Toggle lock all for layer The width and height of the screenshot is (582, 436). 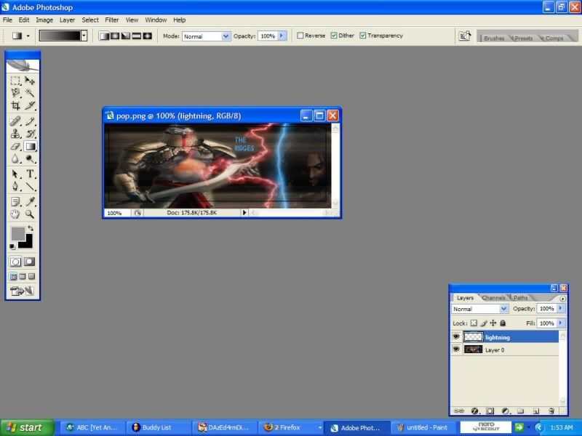(x=503, y=323)
